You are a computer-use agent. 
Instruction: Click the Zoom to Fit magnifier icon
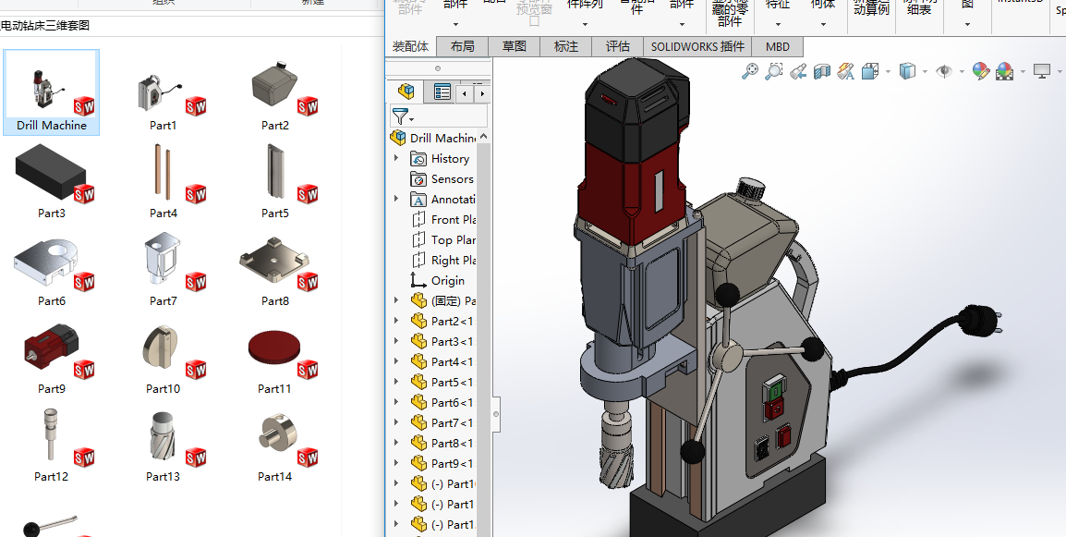(x=750, y=71)
